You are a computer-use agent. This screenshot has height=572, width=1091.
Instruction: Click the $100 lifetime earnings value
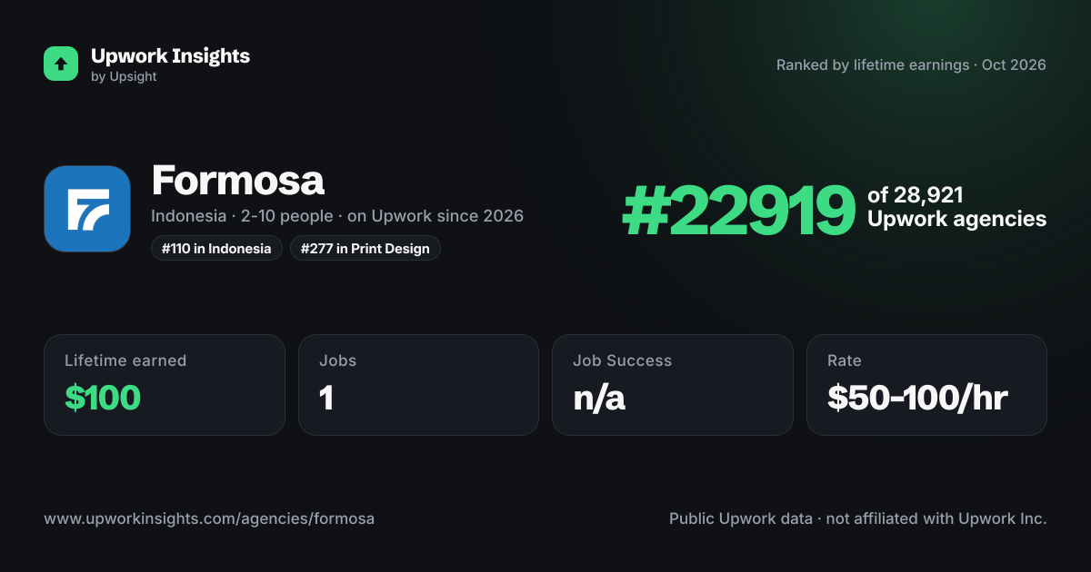pos(103,398)
